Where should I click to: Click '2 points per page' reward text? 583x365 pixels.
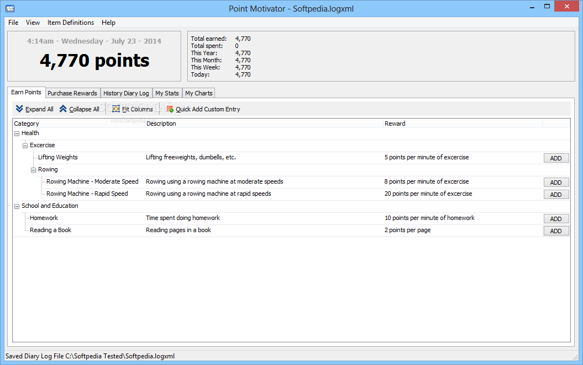tap(407, 230)
